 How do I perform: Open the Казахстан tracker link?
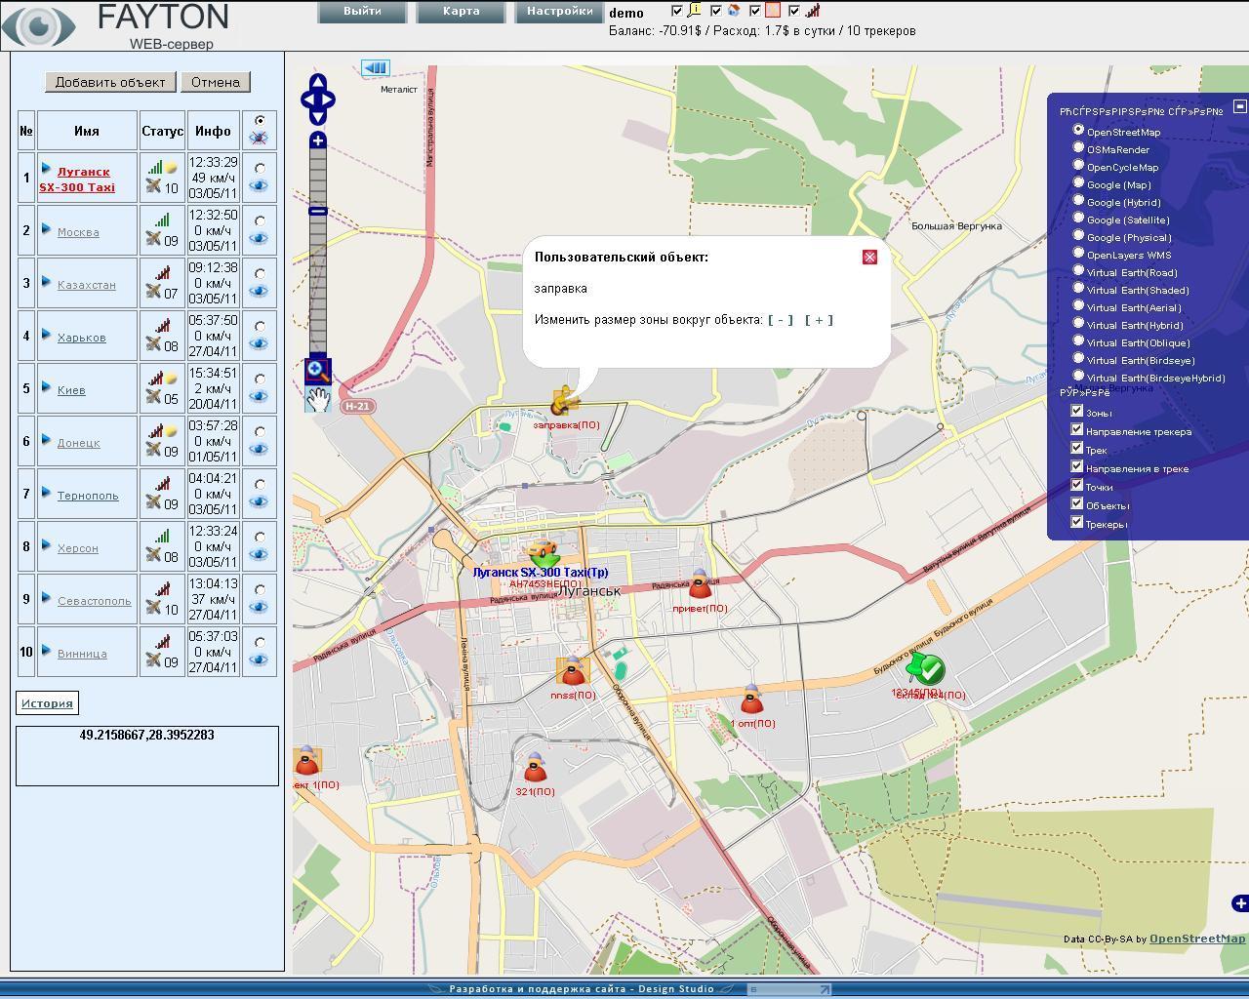[87, 285]
